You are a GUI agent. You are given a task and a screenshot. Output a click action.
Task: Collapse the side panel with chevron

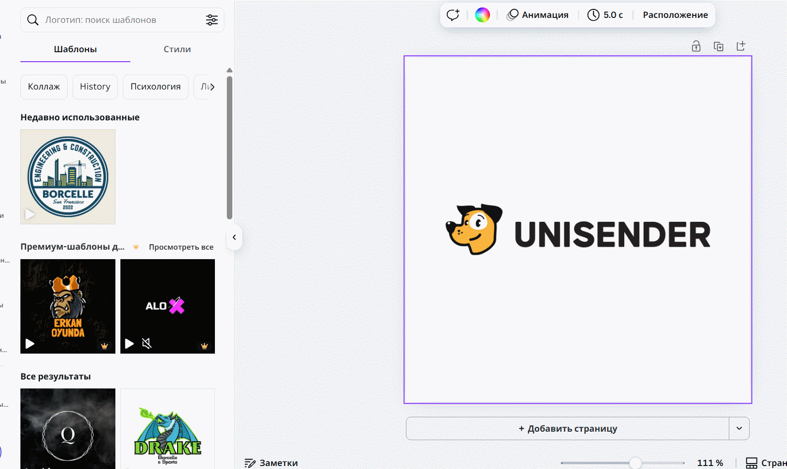coord(234,237)
